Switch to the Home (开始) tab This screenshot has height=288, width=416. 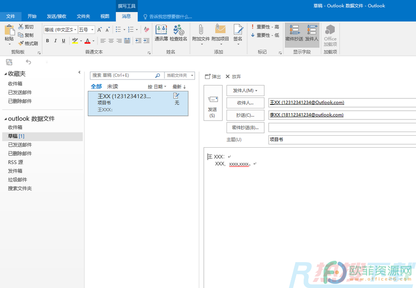(32, 16)
